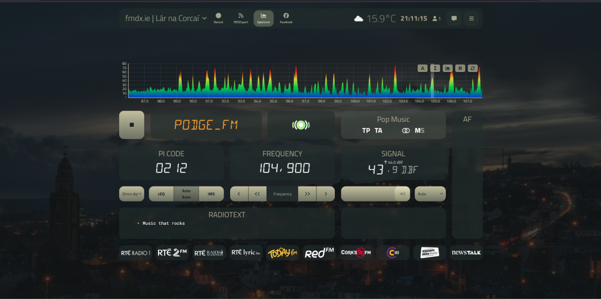The height and width of the screenshot is (299, 601).
Task: Tune to C103 preset
Action: tap(393, 252)
